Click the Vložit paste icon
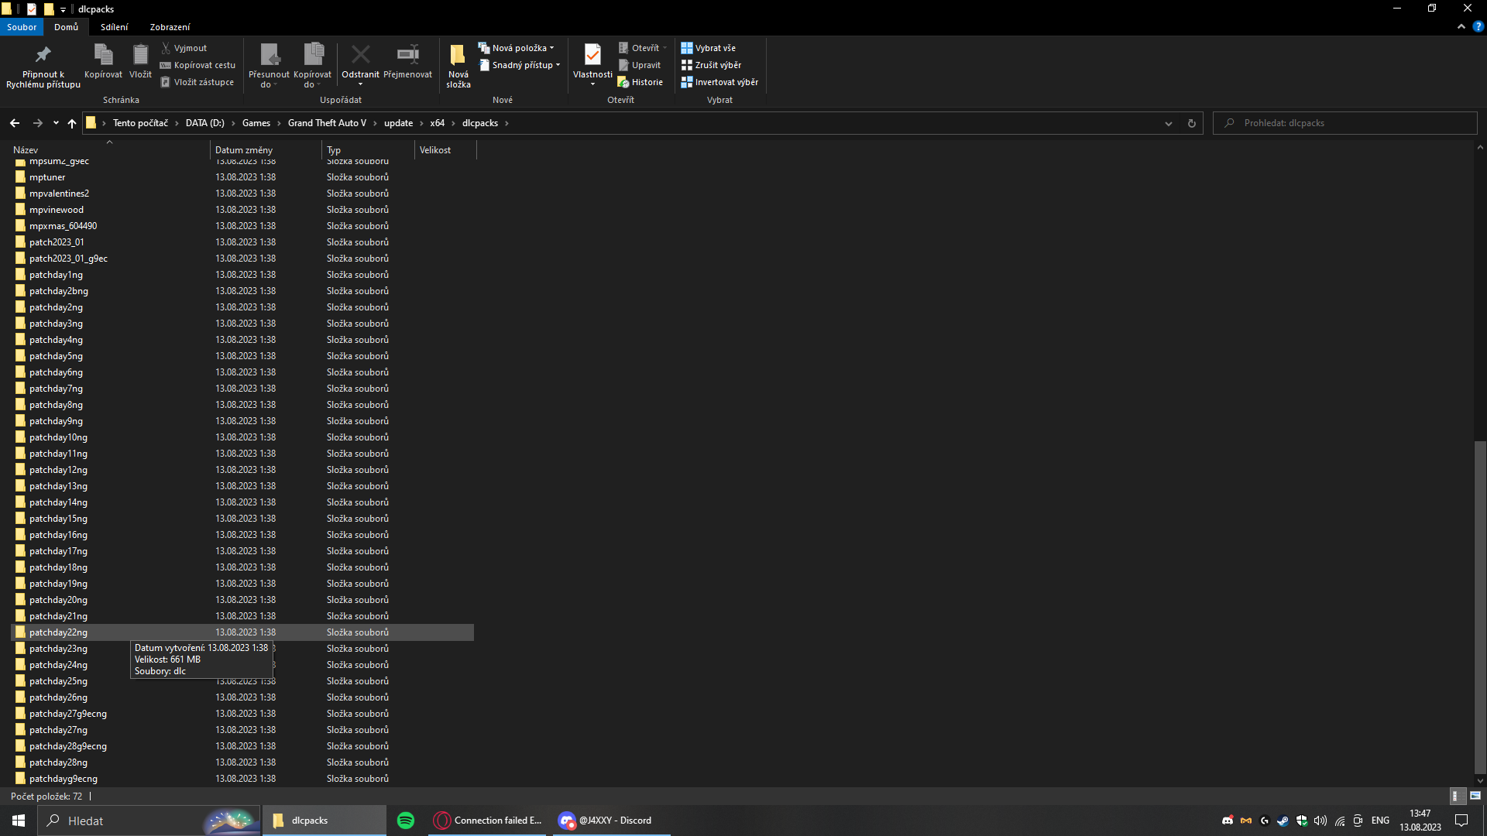This screenshot has width=1487, height=836. (140, 55)
